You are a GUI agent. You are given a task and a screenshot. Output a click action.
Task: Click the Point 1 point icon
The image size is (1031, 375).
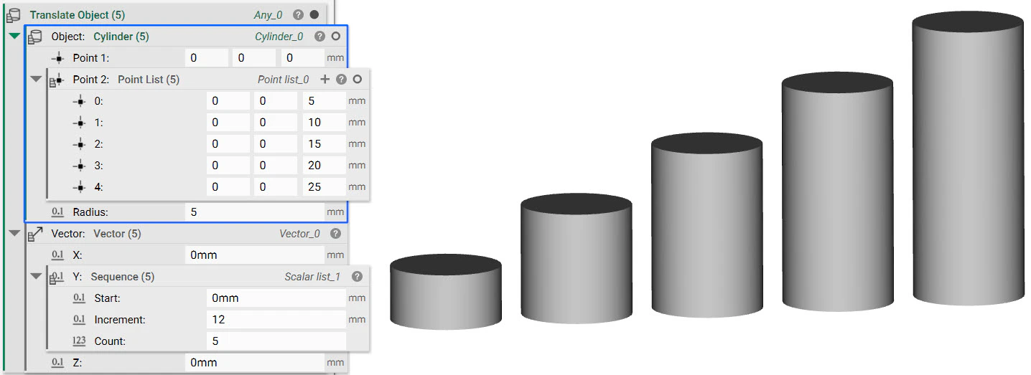(58, 58)
